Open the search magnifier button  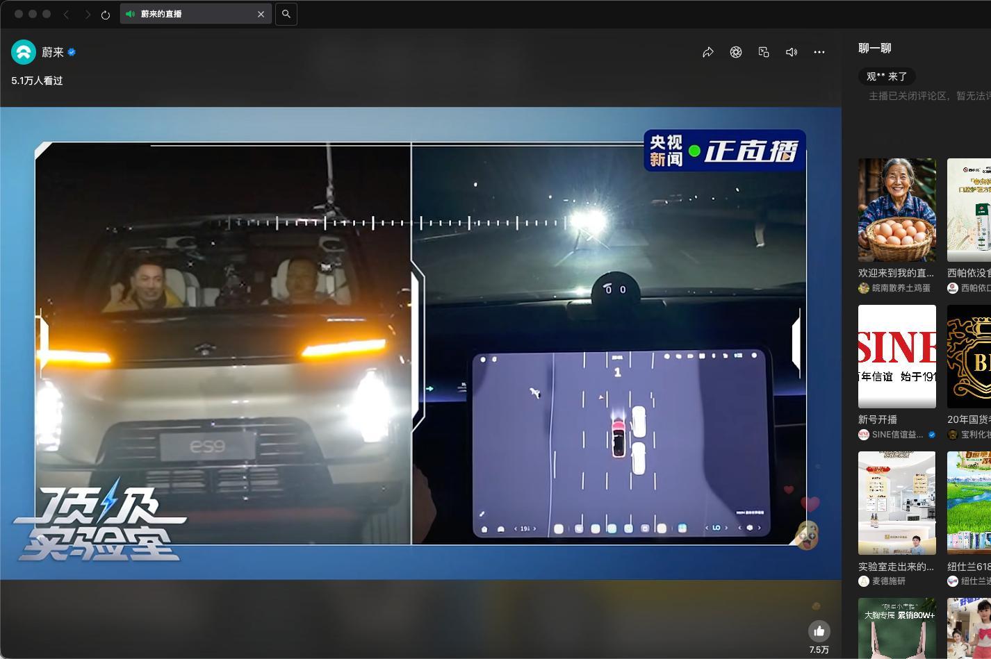pyautogui.click(x=286, y=14)
